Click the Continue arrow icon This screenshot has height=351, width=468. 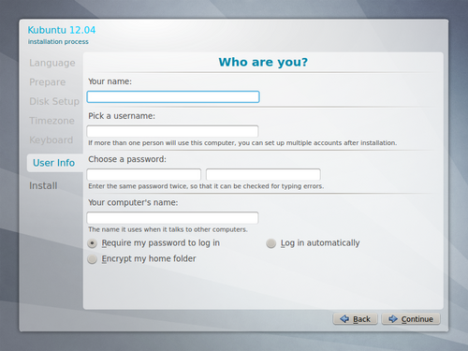(393, 319)
